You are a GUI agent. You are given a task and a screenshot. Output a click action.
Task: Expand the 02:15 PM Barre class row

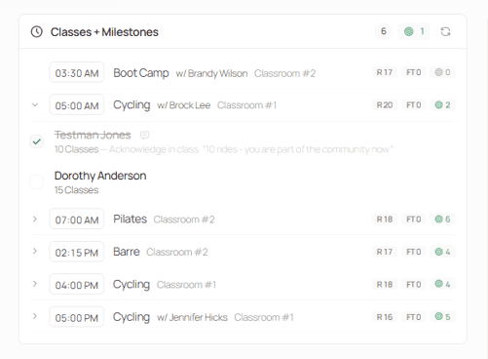[35, 252]
